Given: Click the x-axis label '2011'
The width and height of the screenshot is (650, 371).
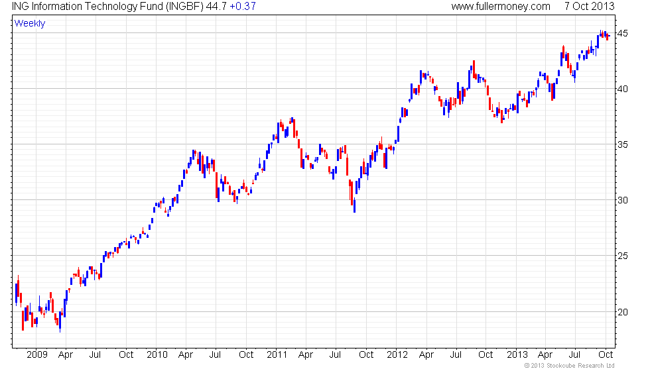Looking at the screenshot, I should pyautogui.click(x=277, y=355).
